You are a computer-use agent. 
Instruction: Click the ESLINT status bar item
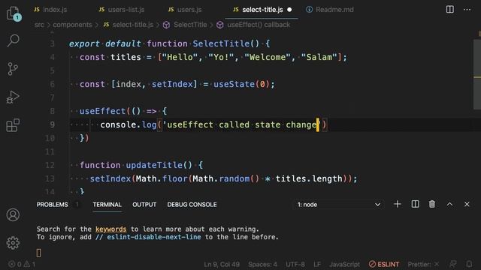pyautogui.click(x=384, y=264)
